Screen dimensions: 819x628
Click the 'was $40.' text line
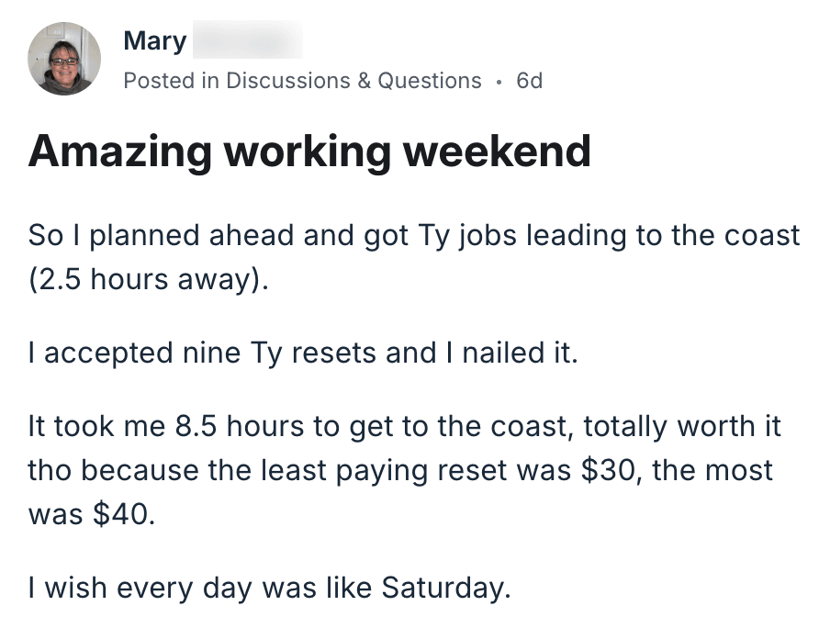[x=92, y=514]
